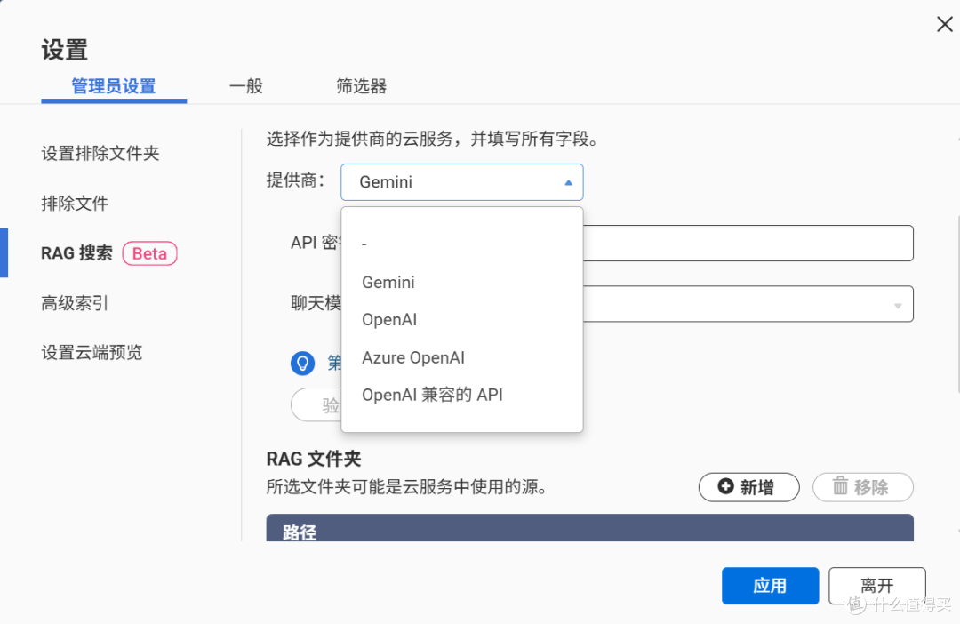Close the settings dialog with the X
Screen dimensions: 960x624
pyautogui.click(x=944, y=25)
